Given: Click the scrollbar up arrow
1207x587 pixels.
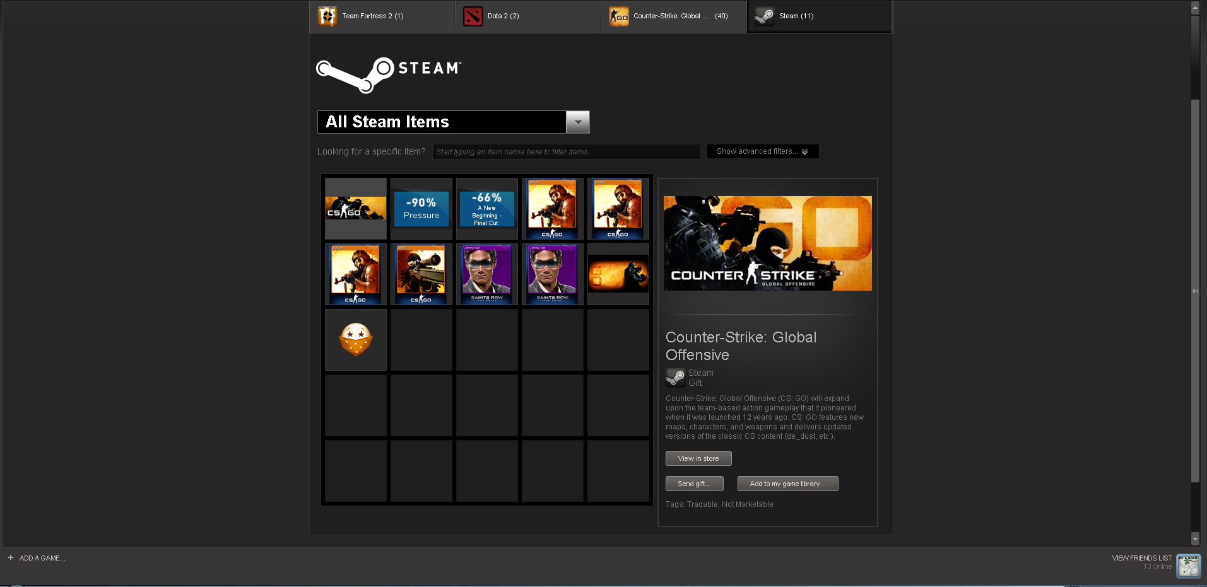Looking at the screenshot, I should click(1195, 8).
